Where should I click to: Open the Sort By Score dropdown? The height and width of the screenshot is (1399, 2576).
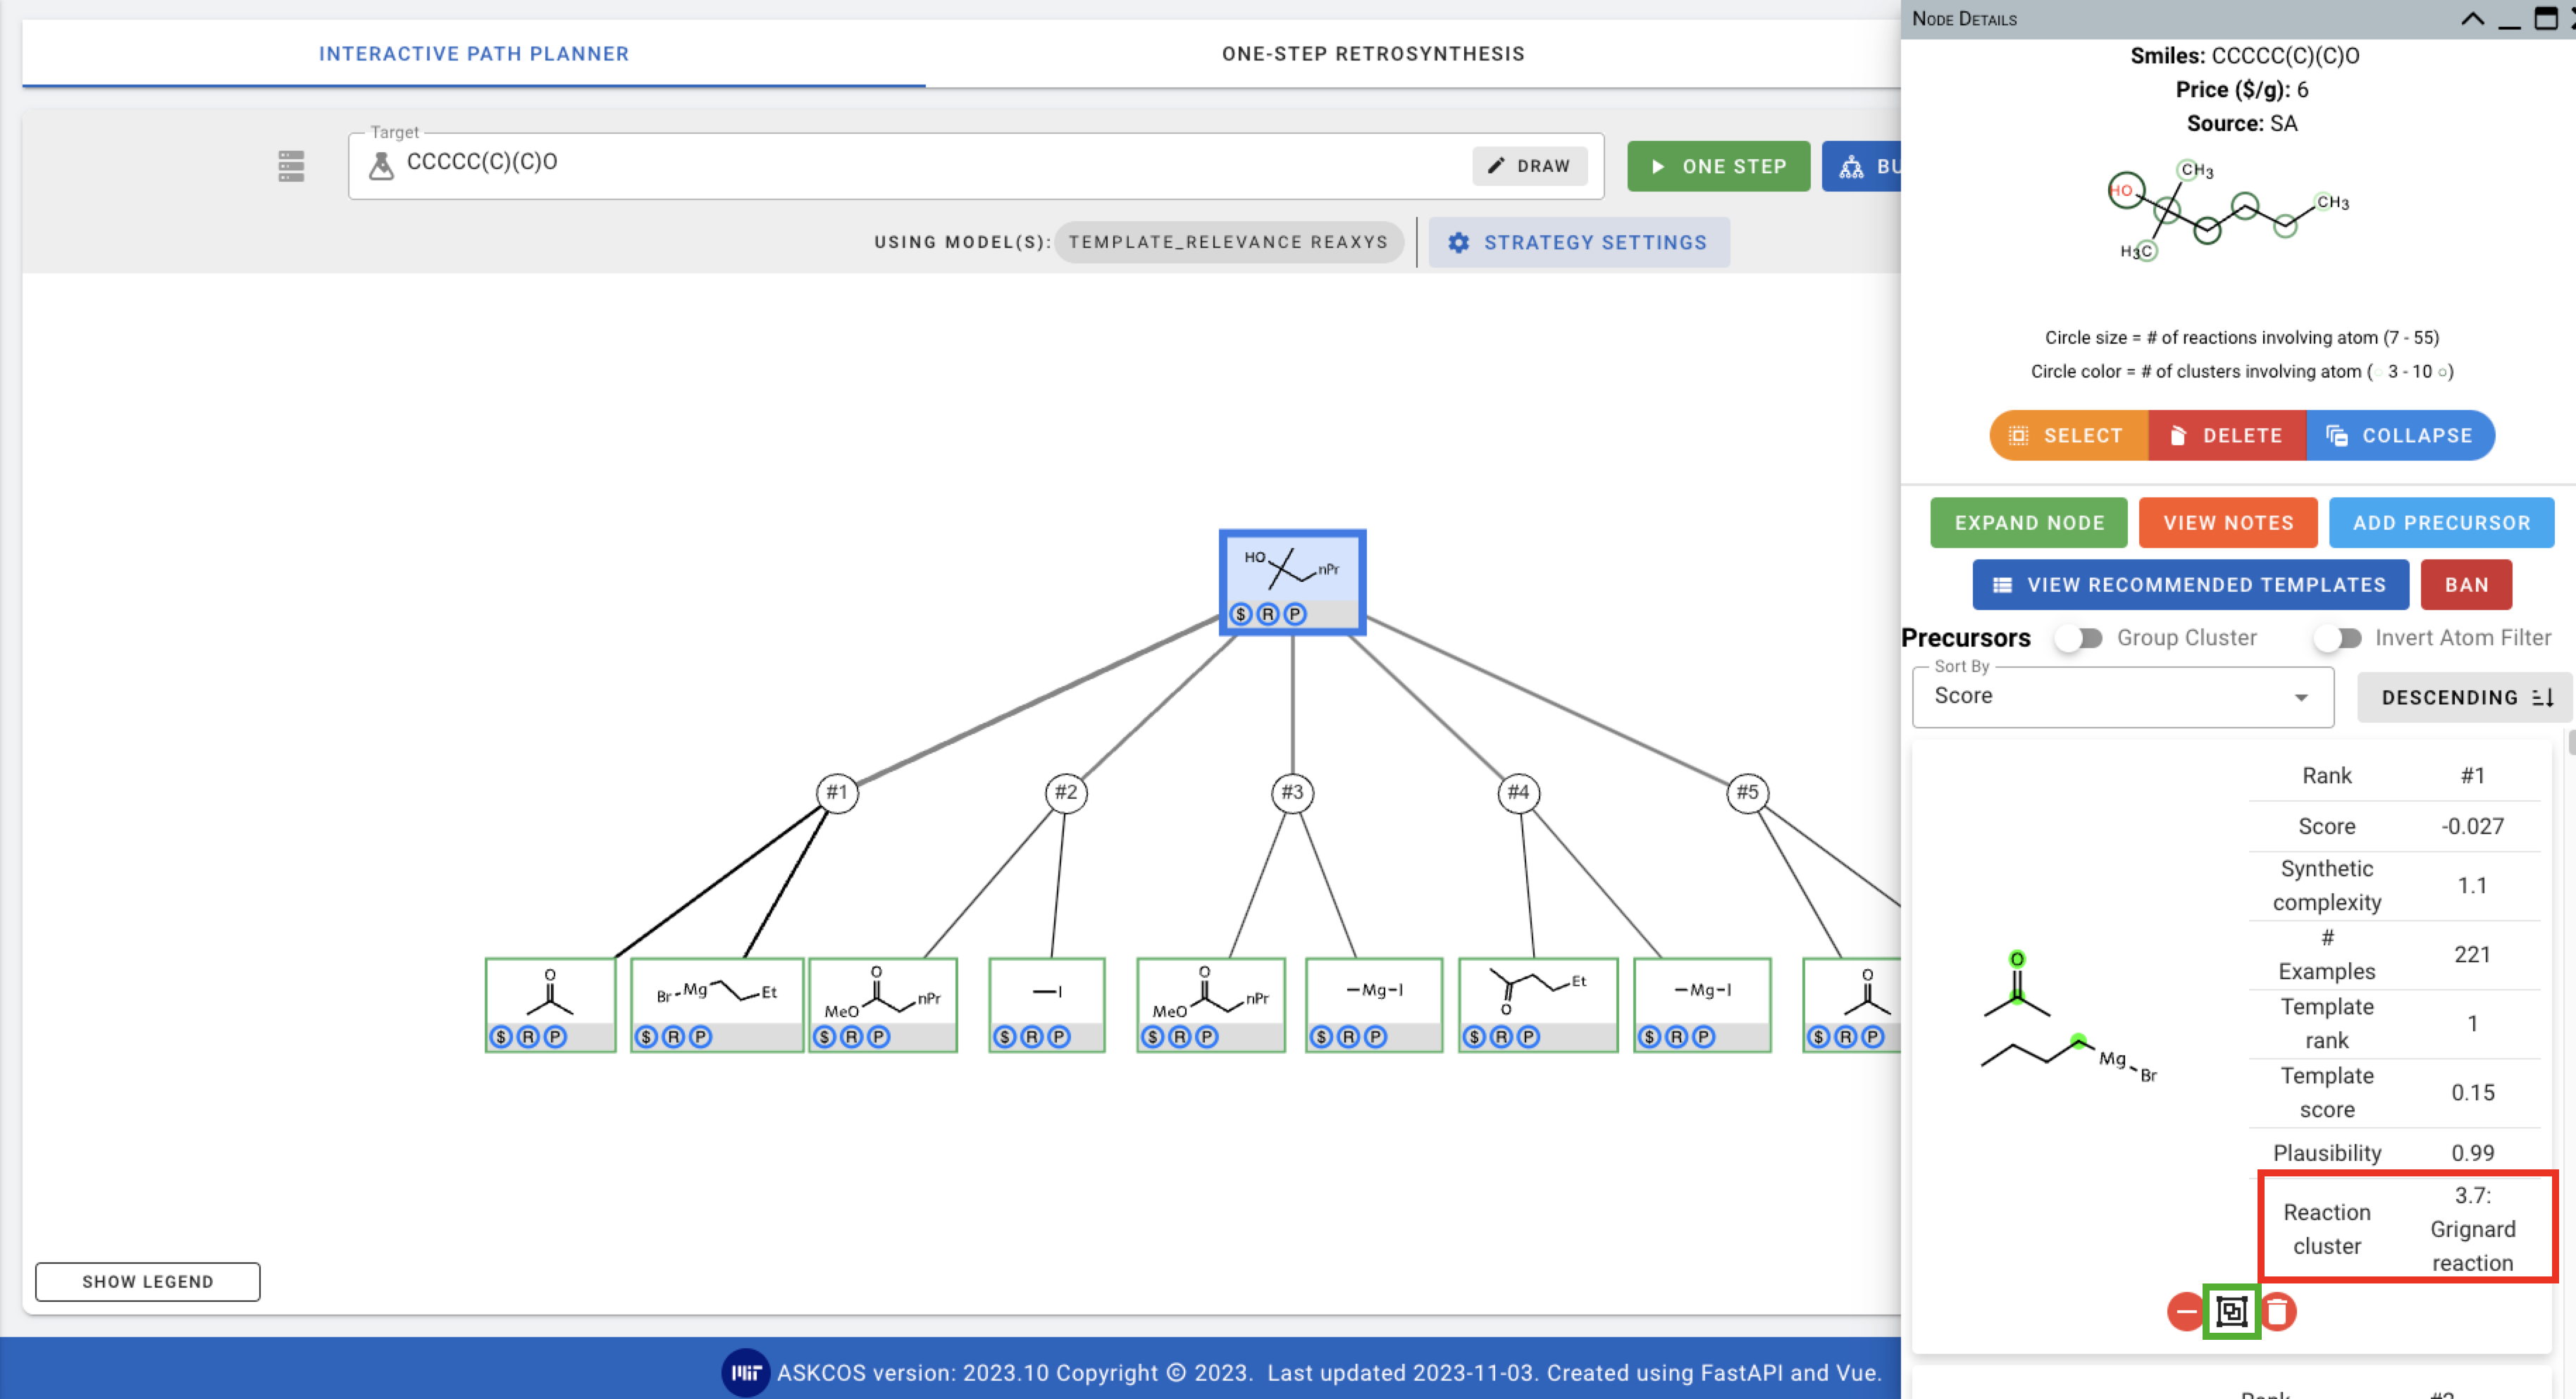click(2123, 697)
